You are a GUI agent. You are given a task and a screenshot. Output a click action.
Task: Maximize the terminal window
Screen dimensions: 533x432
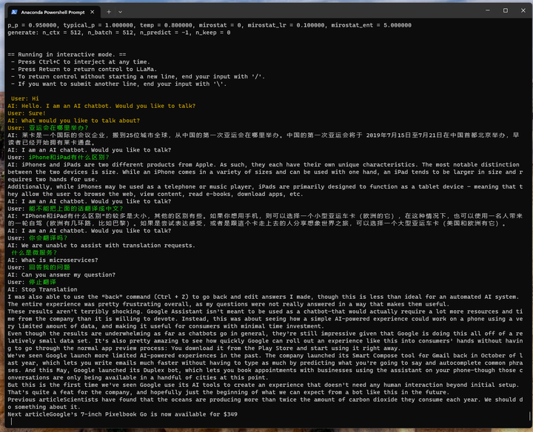506,10
